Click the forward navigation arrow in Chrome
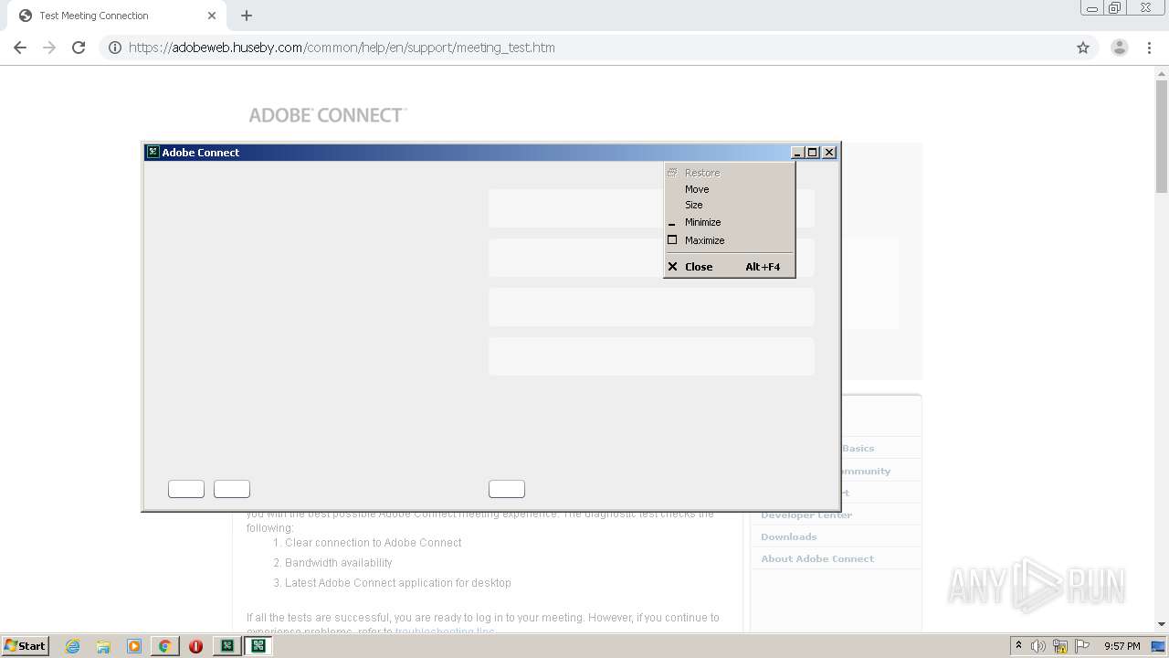The image size is (1169, 658). (x=49, y=48)
